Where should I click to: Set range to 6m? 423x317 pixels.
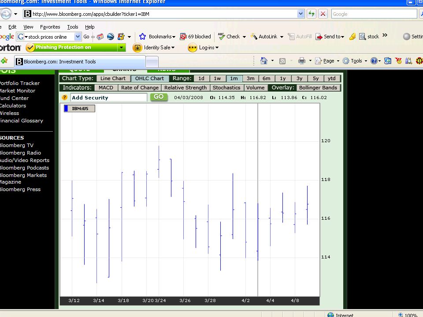coord(266,78)
